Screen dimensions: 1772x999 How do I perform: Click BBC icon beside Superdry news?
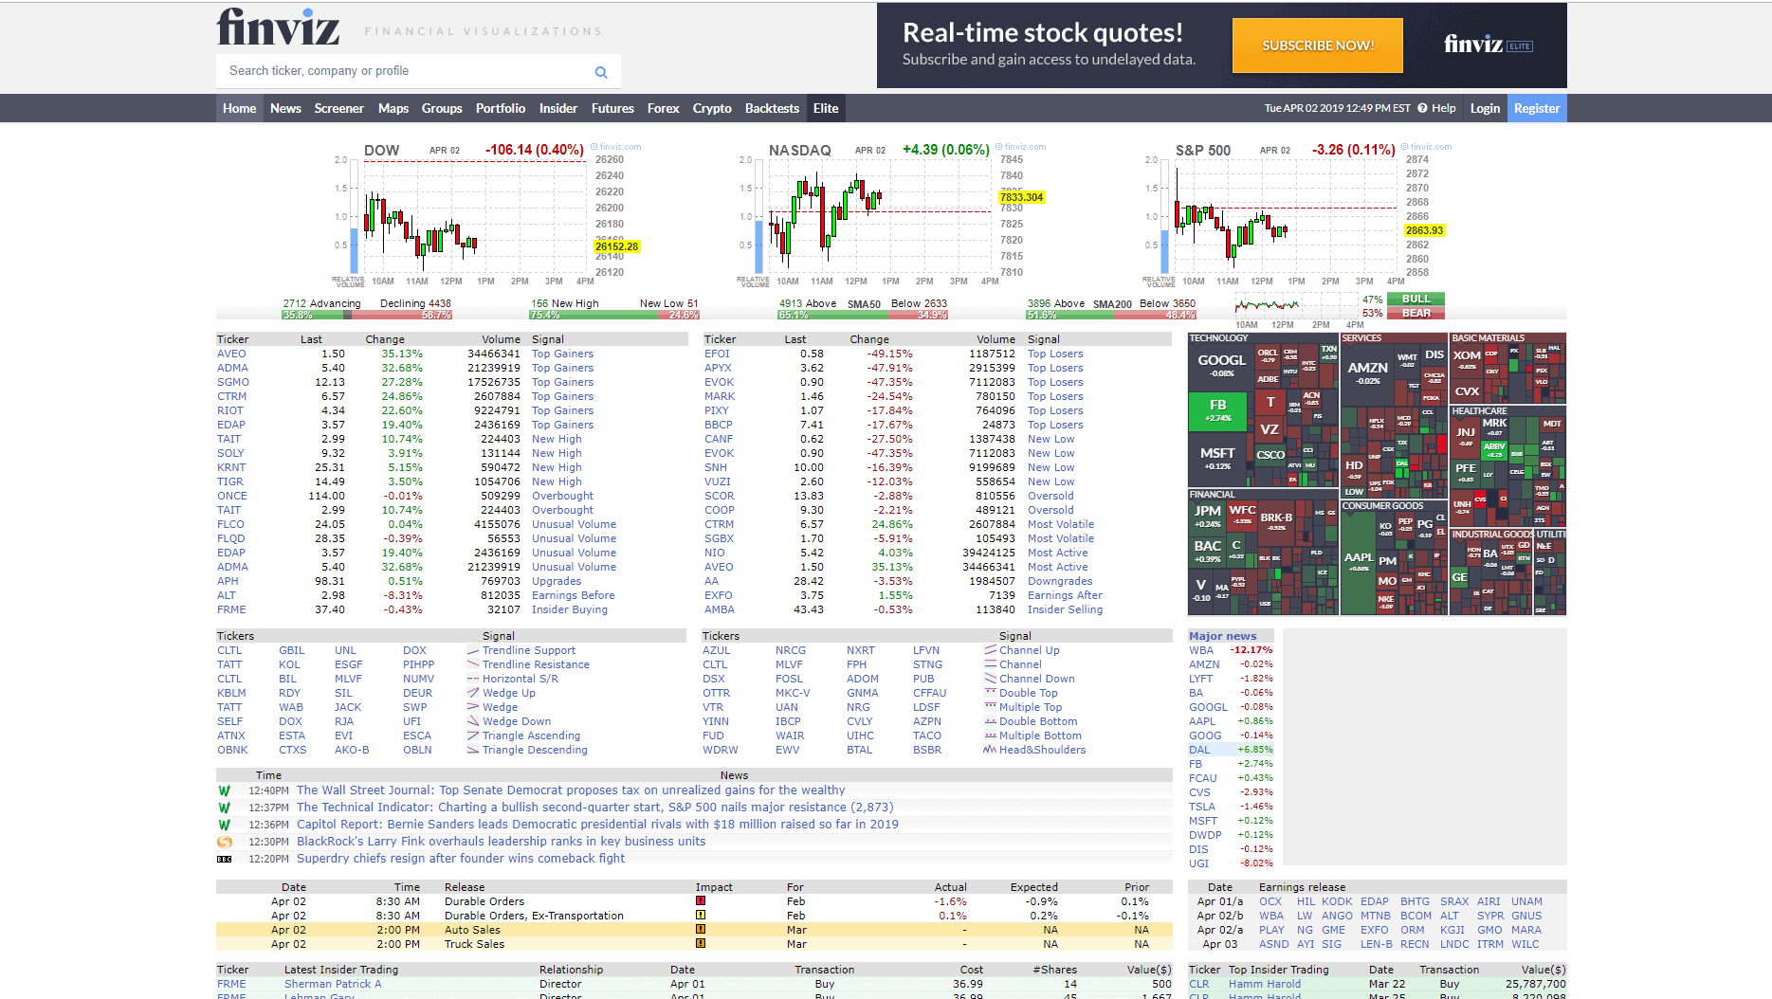[225, 859]
